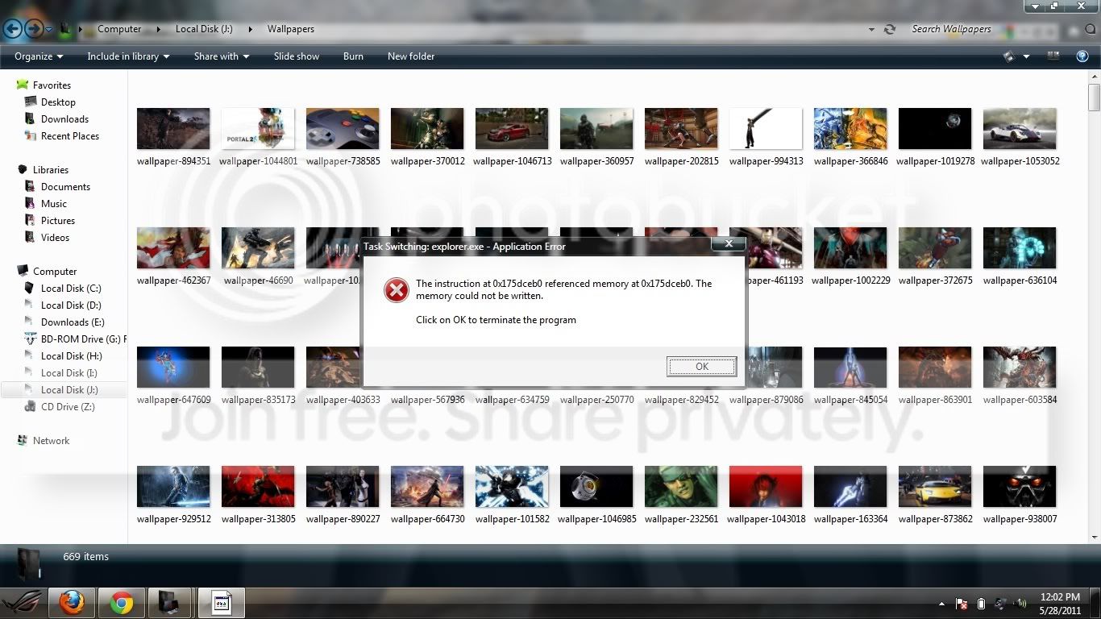Expand the Include in library dropdown
The height and width of the screenshot is (619, 1101).
tap(128, 56)
